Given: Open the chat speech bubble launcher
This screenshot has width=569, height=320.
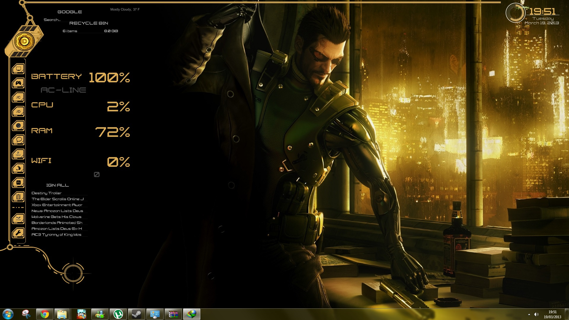Looking at the screenshot, I should click(18, 140).
